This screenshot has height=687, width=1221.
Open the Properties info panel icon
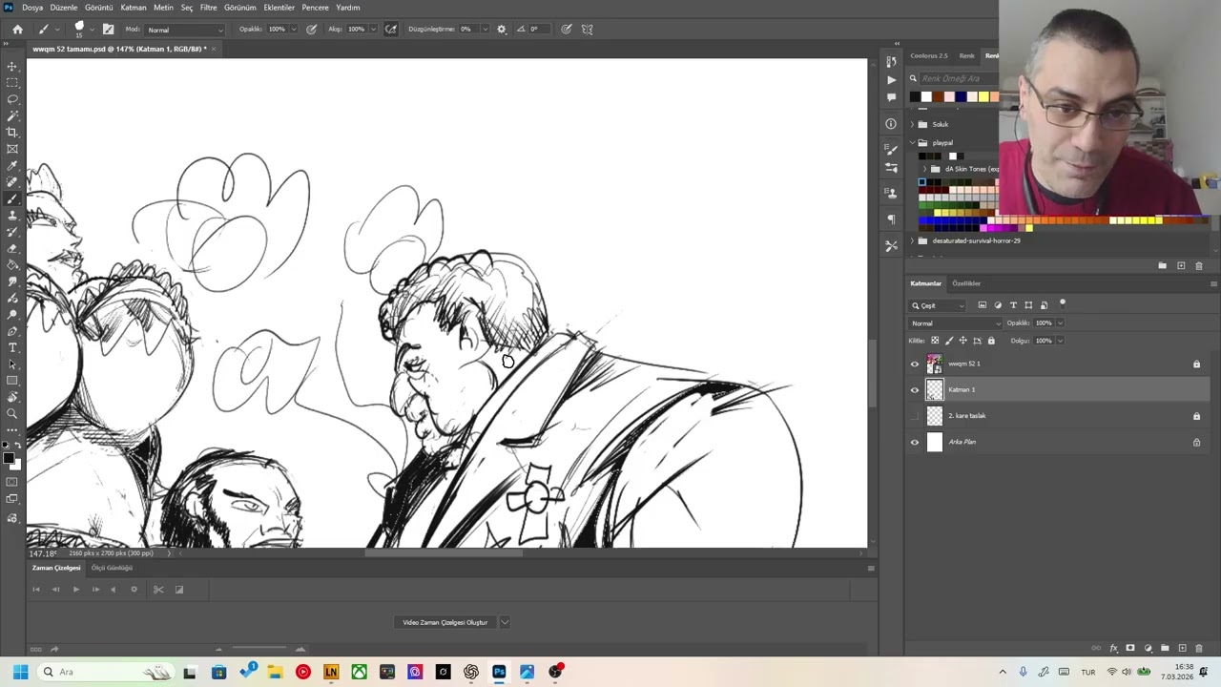pyautogui.click(x=891, y=124)
